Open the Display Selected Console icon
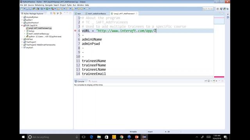The image size is (250, 140). point(209,81)
